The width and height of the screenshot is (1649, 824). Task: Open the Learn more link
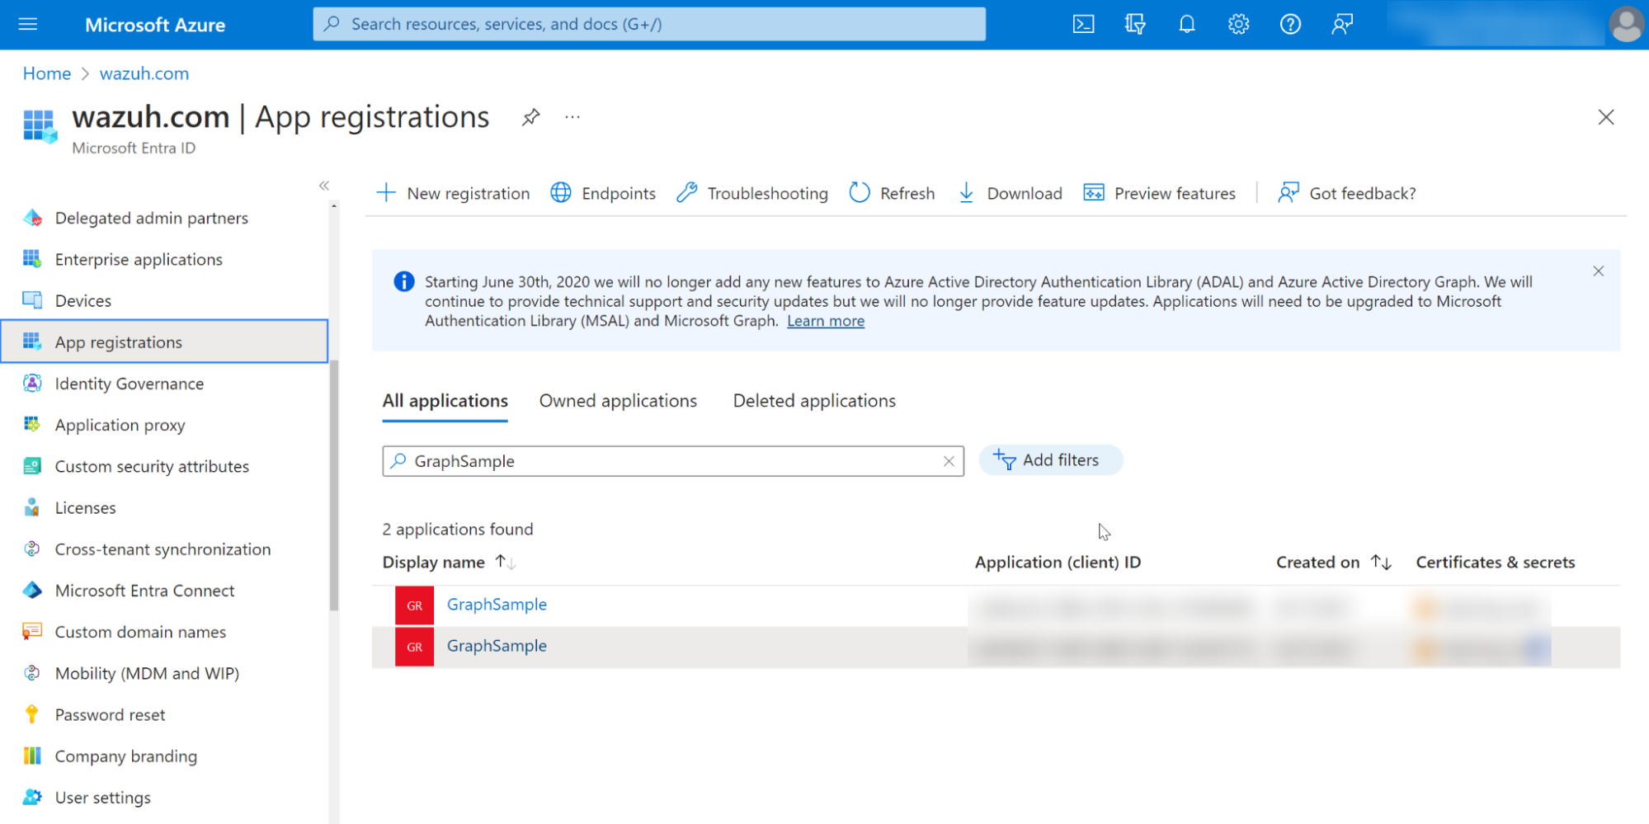pos(825,322)
